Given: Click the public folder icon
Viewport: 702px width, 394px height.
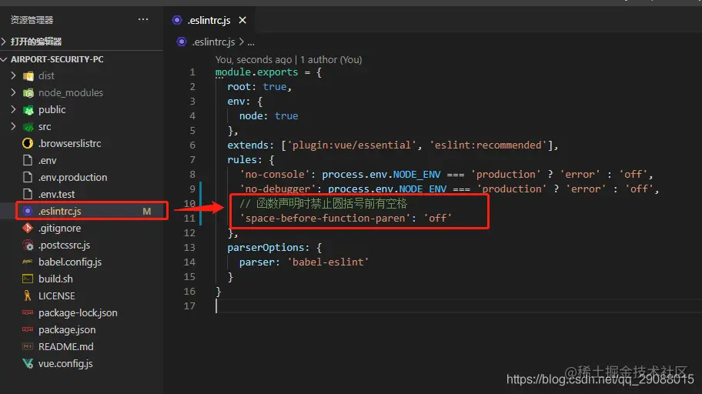Looking at the screenshot, I should (28, 110).
